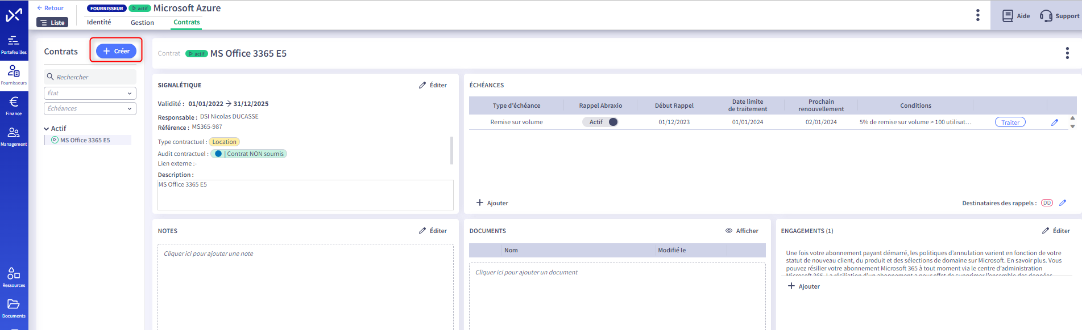Click the DD recipient badge
The height and width of the screenshot is (330, 1082).
pyautogui.click(x=1047, y=203)
